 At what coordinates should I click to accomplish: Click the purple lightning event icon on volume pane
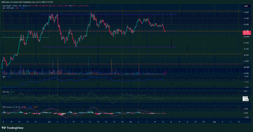click(165, 73)
